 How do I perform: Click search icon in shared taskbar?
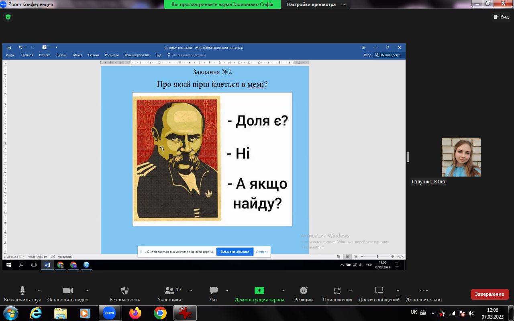pyautogui.click(x=21, y=265)
